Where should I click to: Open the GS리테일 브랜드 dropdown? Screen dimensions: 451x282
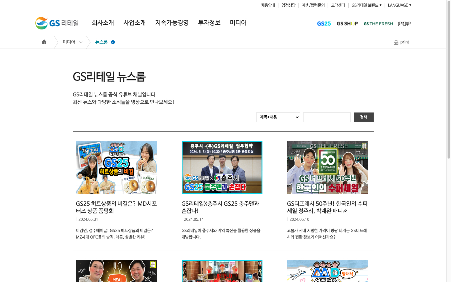click(366, 5)
